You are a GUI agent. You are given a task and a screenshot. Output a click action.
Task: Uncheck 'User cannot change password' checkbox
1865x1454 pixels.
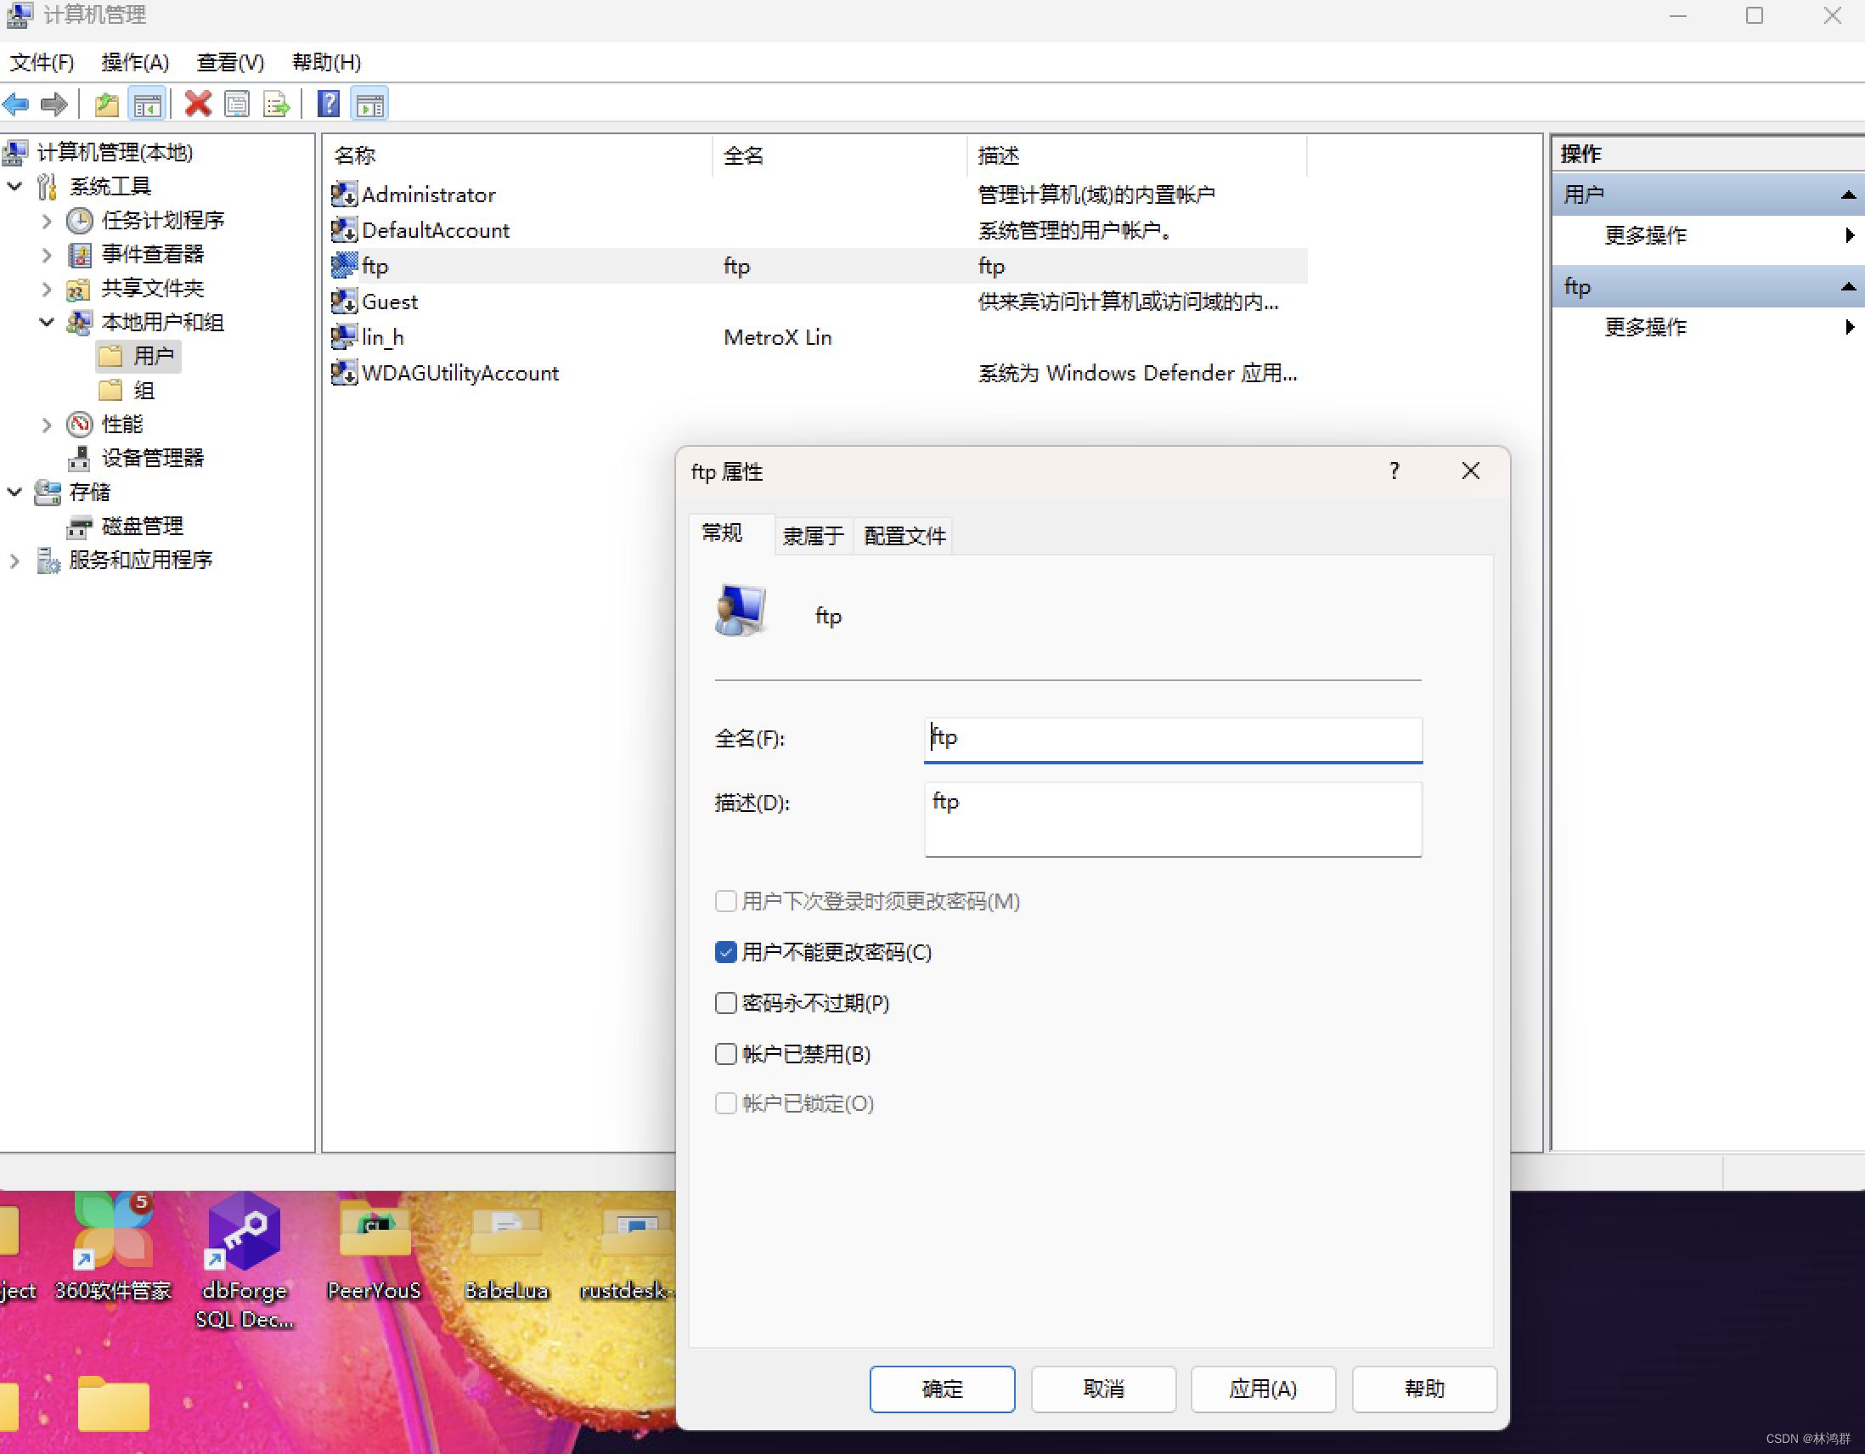pos(726,952)
